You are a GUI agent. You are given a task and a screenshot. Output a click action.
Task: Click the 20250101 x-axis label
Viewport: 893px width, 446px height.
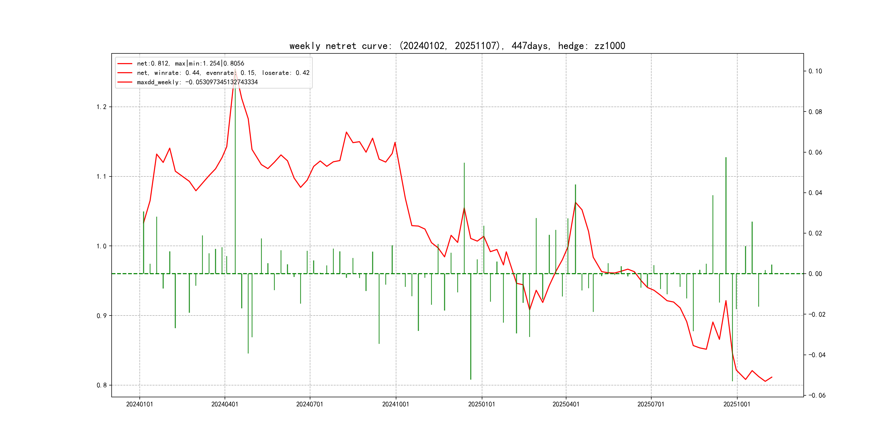pyautogui.click(x=482, y=404)
